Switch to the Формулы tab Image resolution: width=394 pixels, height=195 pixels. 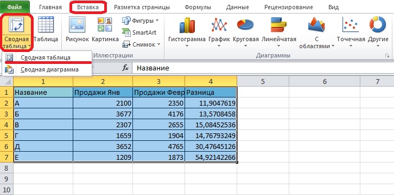(198, 7)
